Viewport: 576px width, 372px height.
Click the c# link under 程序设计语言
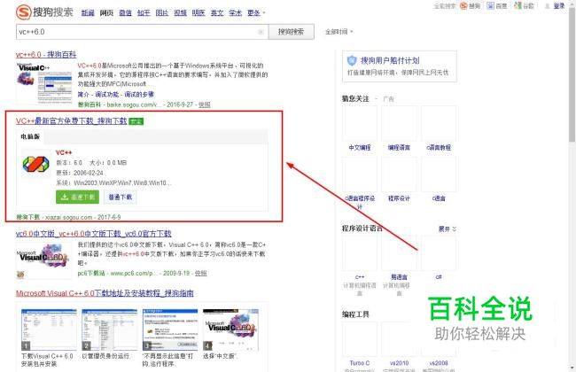tap(439, 277)
